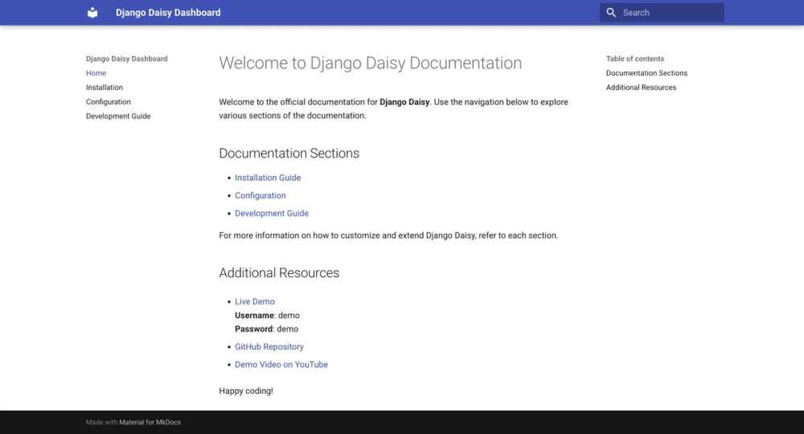
Task: Click the Django Daisy Dashboard sidebar title
Action: (x=127, y=59)
